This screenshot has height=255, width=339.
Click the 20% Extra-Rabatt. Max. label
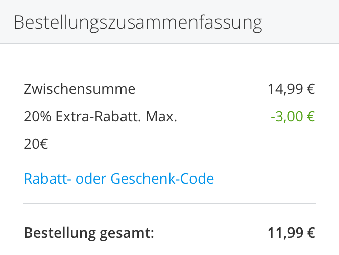(100, 117)
